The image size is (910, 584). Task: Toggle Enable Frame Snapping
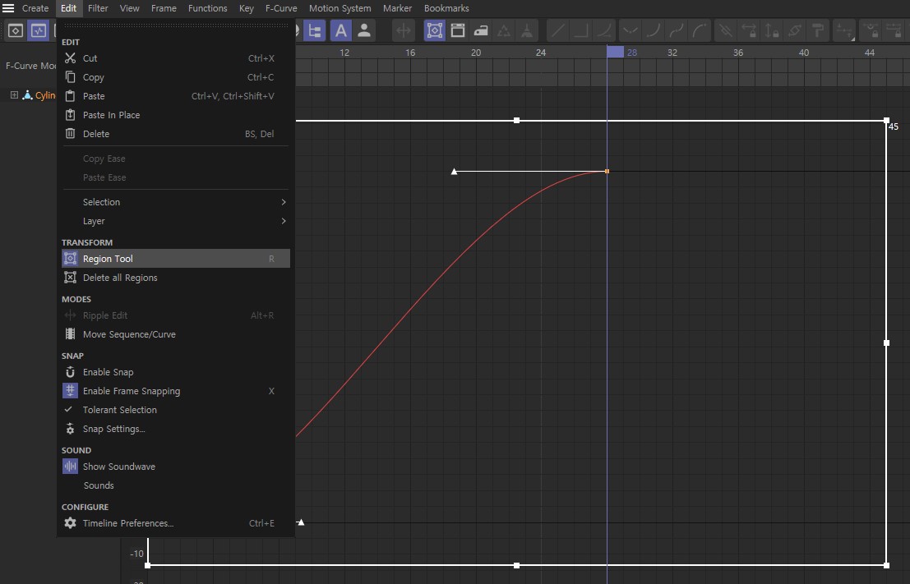176,391
